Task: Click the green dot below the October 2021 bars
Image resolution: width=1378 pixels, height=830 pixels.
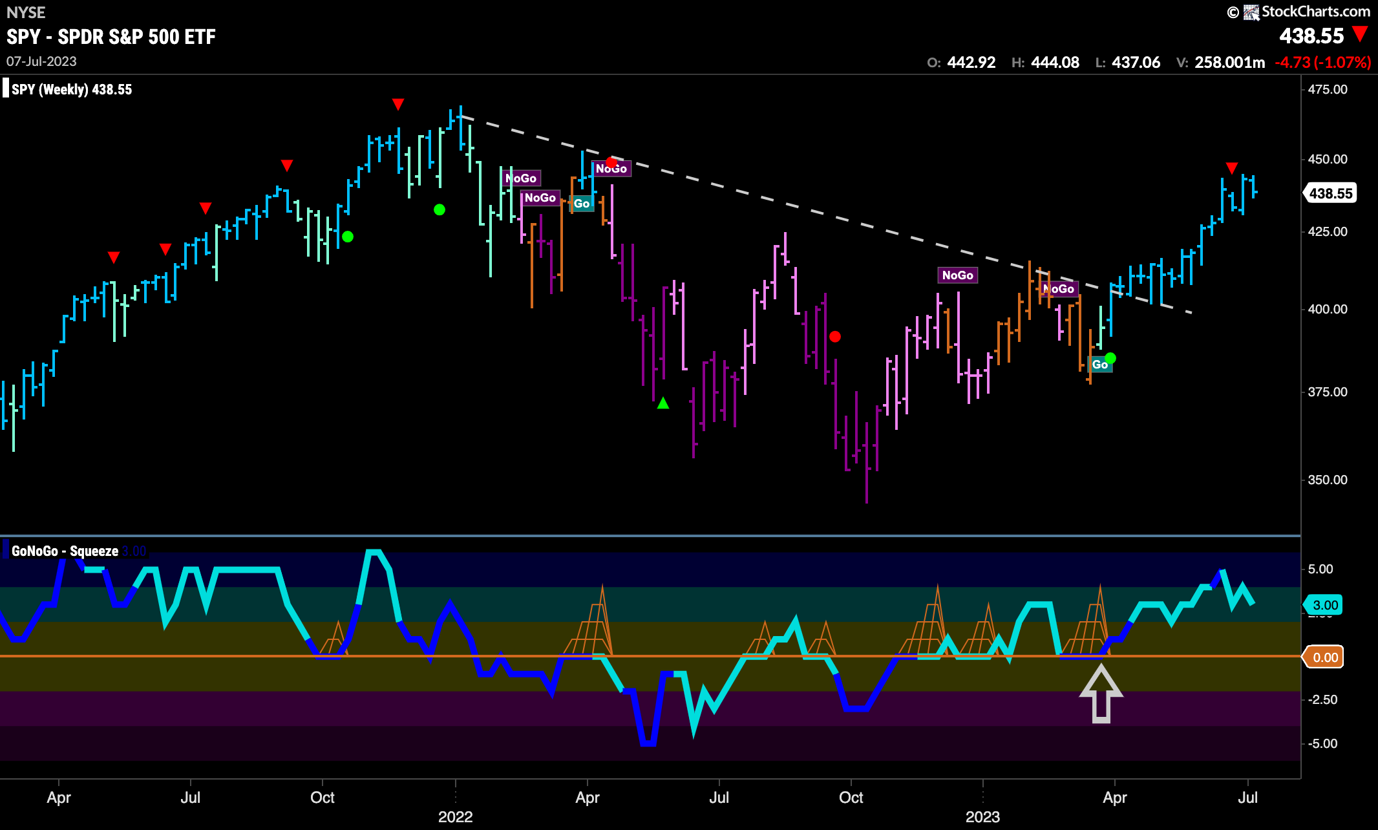Action: pos(348,237)
